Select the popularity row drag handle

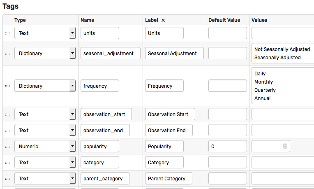pyautogui.click(x=7, y=147)
